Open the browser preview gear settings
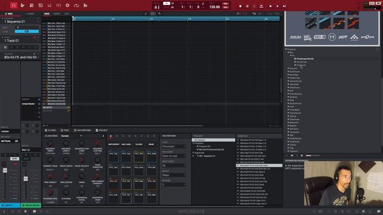 click(302, 155)
